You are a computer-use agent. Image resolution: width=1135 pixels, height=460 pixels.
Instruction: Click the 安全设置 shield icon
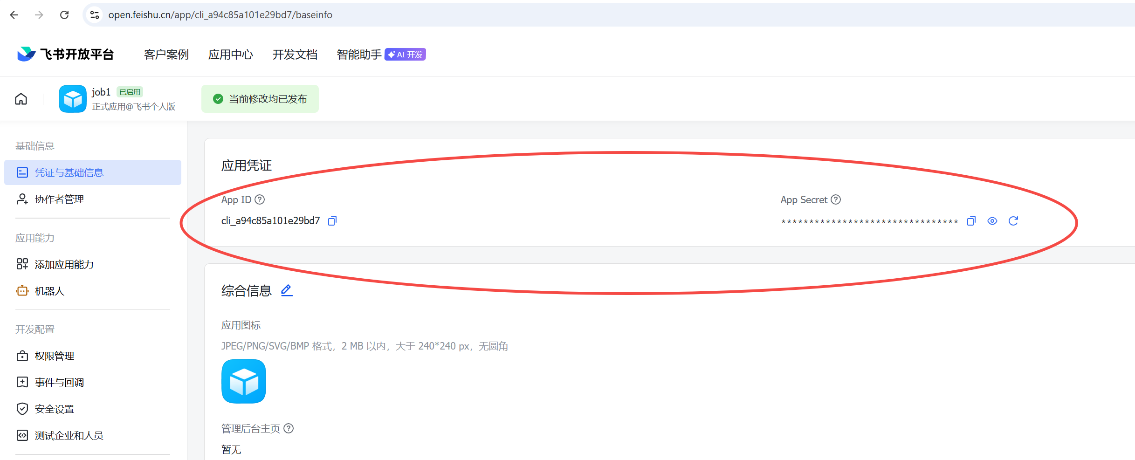click(x=22, y=409)
